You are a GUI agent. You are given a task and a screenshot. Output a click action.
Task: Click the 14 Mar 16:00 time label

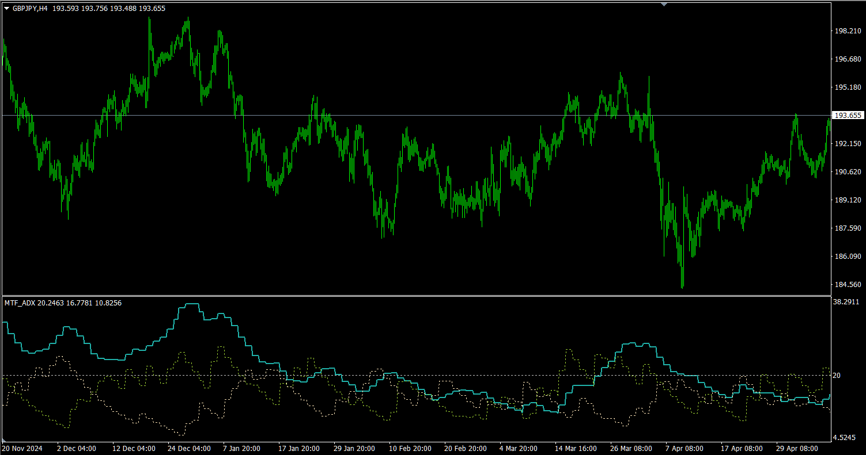(576, 448)
